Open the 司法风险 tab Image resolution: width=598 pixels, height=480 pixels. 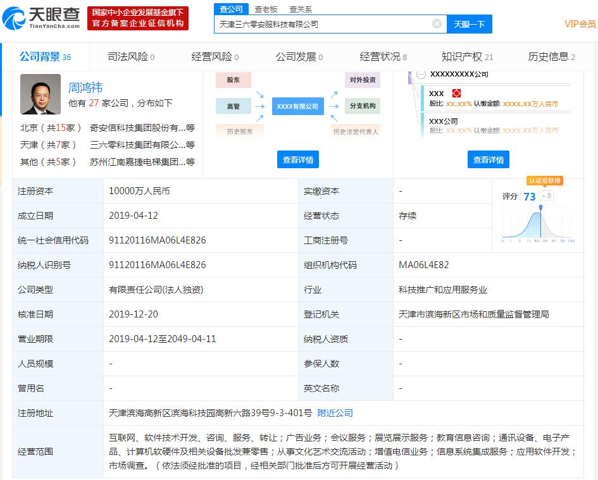pos(131,57)
